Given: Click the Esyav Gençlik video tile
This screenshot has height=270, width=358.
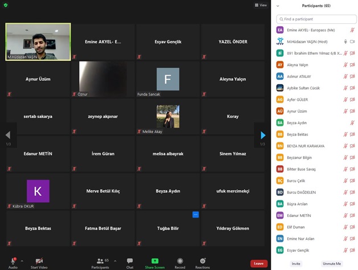Looking at the screenshot, I should [x=168, y=42].
